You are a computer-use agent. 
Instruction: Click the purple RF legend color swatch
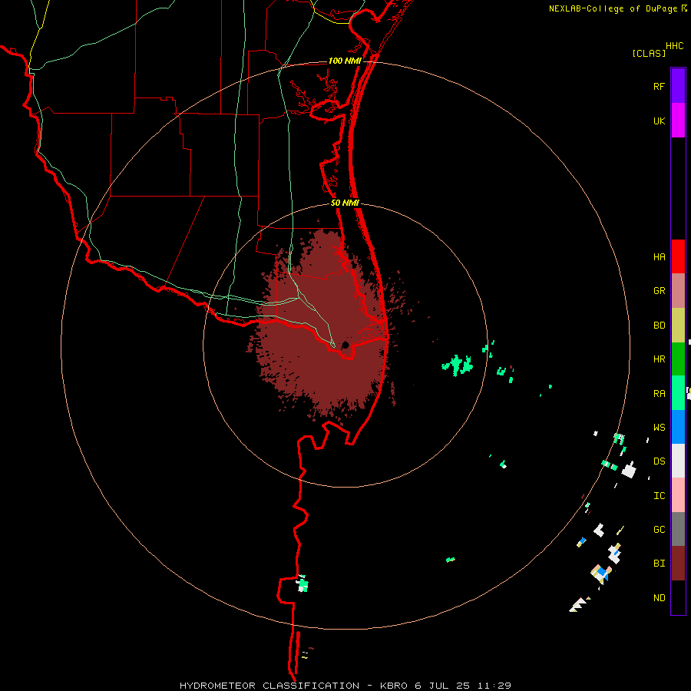tap(678, 86)
